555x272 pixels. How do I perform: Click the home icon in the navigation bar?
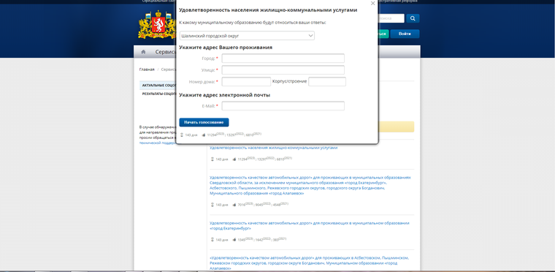[x=143, y=52]
